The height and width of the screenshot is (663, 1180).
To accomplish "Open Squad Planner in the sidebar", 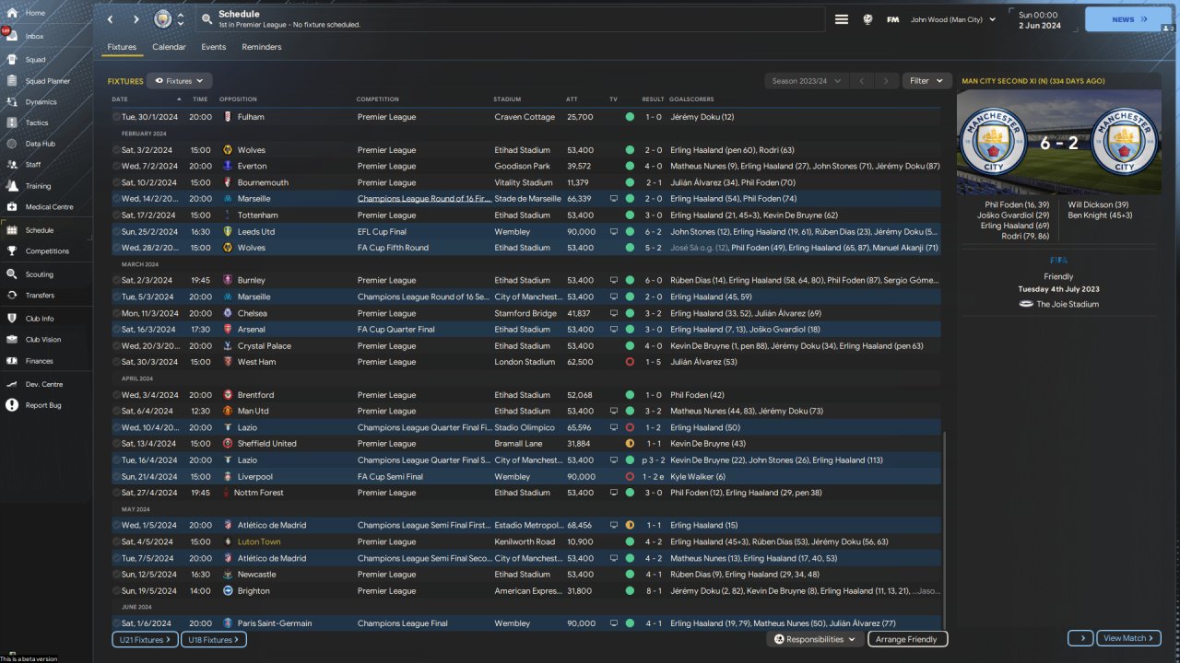I will tap(46, 81).
